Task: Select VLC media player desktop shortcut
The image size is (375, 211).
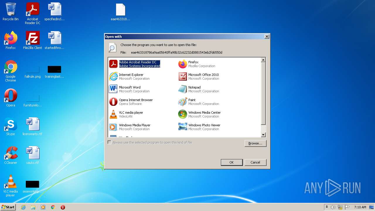Action: pos(11,186)
